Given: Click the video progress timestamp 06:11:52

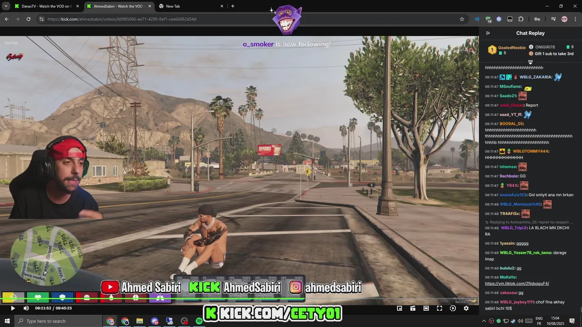Looking at the screenshot, I should [x=42, y=308].
